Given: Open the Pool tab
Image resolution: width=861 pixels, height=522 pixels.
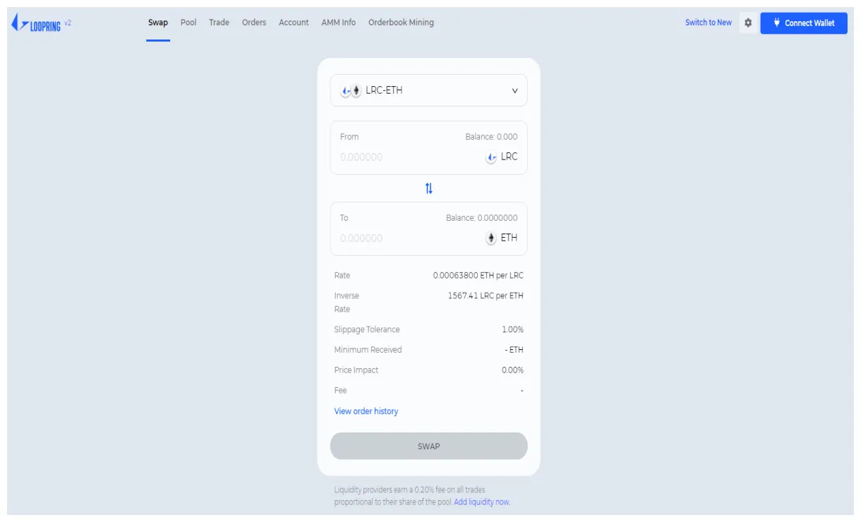Looking at the screenshot, I should click(x=188, y=23).
